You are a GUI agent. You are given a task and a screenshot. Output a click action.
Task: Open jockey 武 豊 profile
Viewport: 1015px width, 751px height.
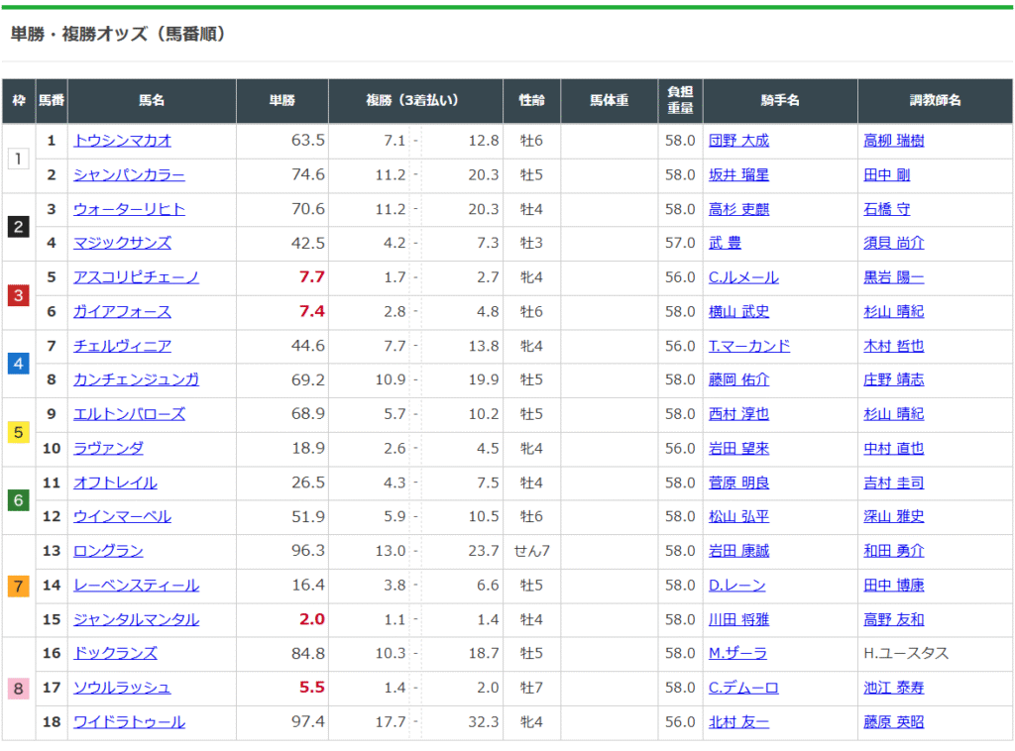725,243
